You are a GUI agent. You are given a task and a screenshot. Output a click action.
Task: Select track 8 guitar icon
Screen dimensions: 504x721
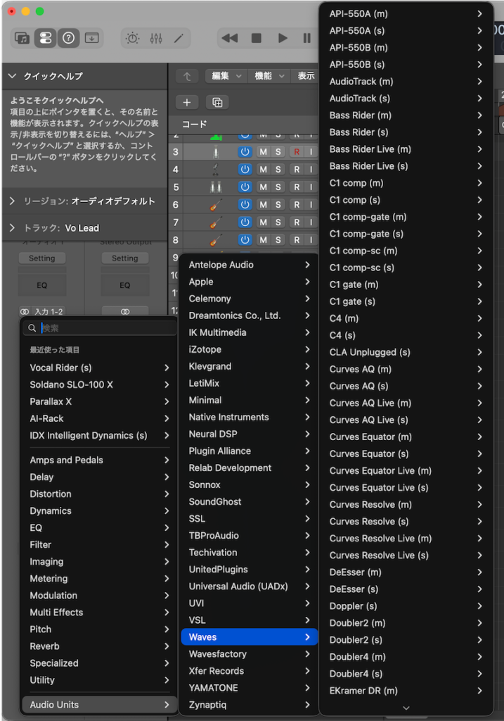pyautogui.click(x=216, y=239)
